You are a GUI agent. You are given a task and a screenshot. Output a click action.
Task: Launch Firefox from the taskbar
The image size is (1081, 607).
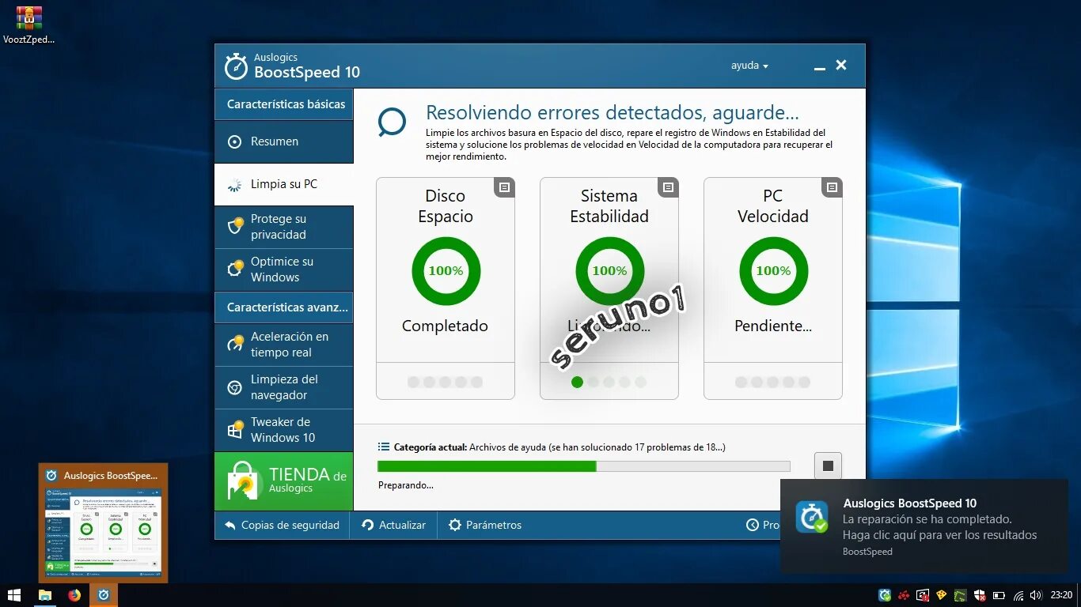74,595
